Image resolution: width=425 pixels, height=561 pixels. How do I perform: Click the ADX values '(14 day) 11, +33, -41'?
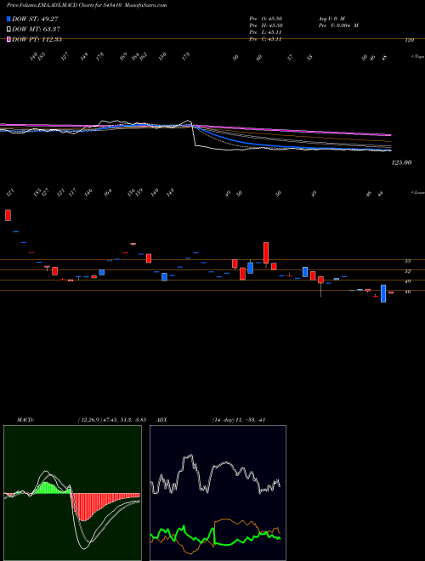[238, 419]
